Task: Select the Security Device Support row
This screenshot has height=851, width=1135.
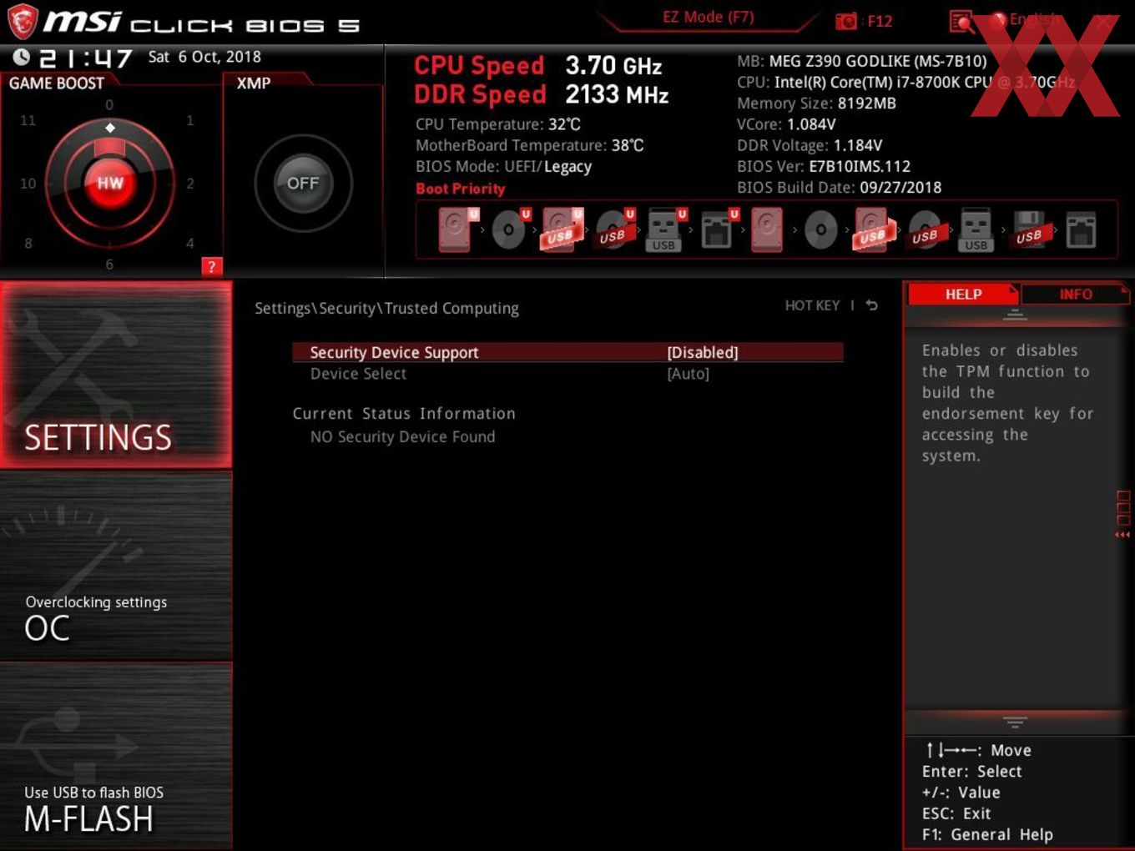Action: point(567,352)
